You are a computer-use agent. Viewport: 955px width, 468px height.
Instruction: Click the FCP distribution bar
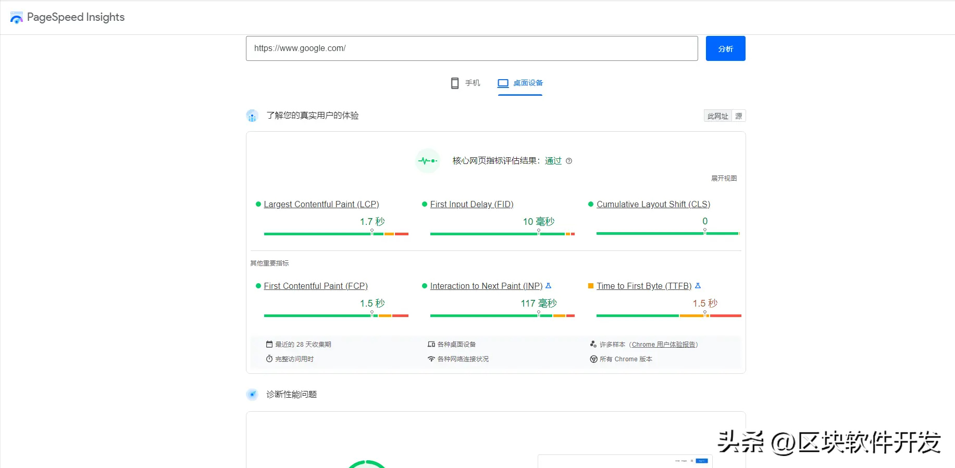336,315
